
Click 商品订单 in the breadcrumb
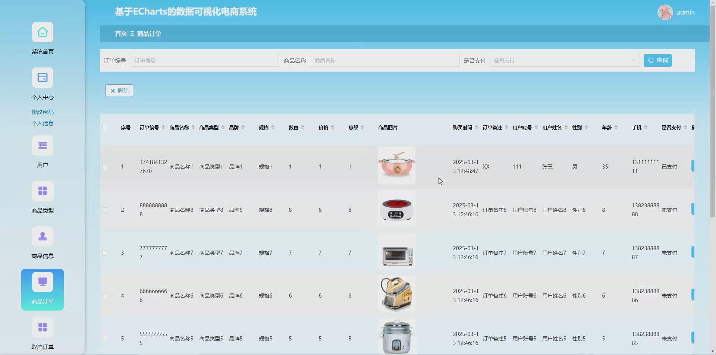(x=148, y=34)
